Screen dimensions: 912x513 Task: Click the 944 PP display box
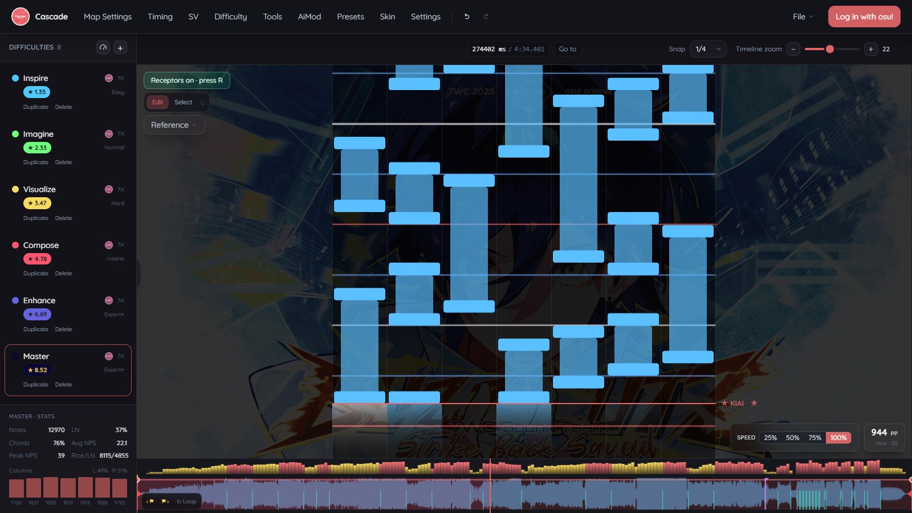pos(884,438)
